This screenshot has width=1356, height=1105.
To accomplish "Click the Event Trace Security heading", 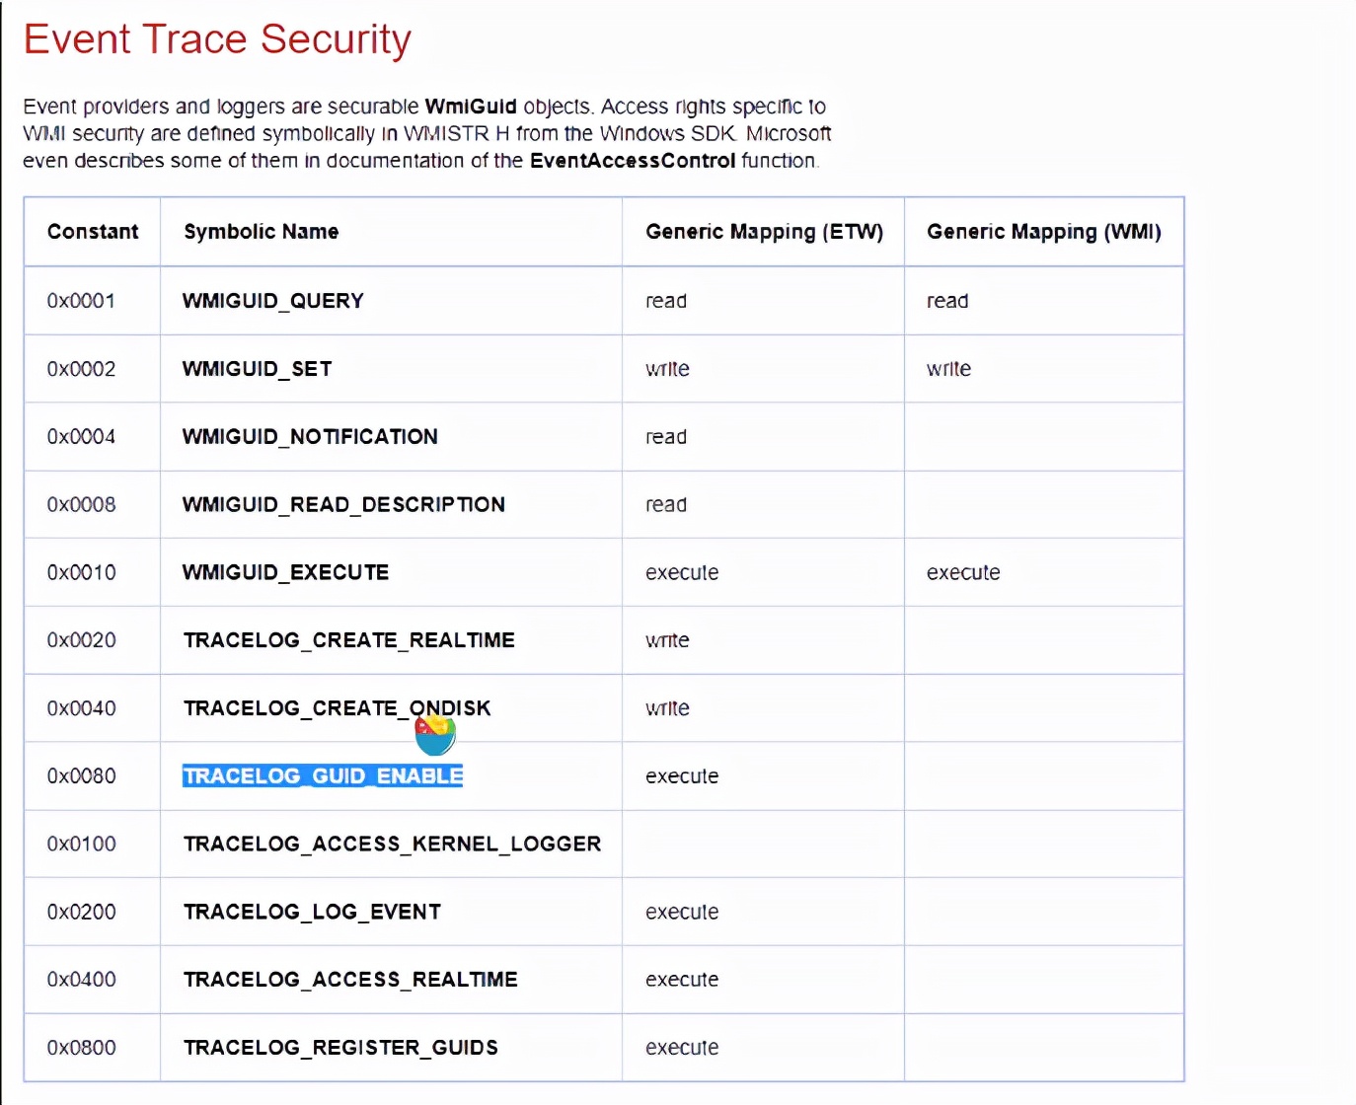I will coord(217,39).
